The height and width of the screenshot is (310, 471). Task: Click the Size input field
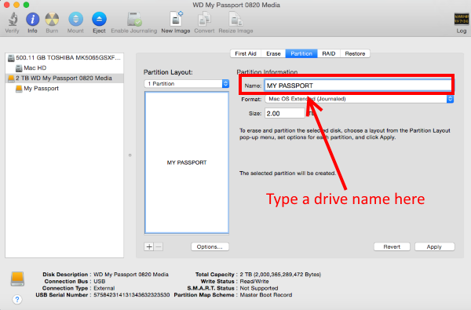(285, 114)
